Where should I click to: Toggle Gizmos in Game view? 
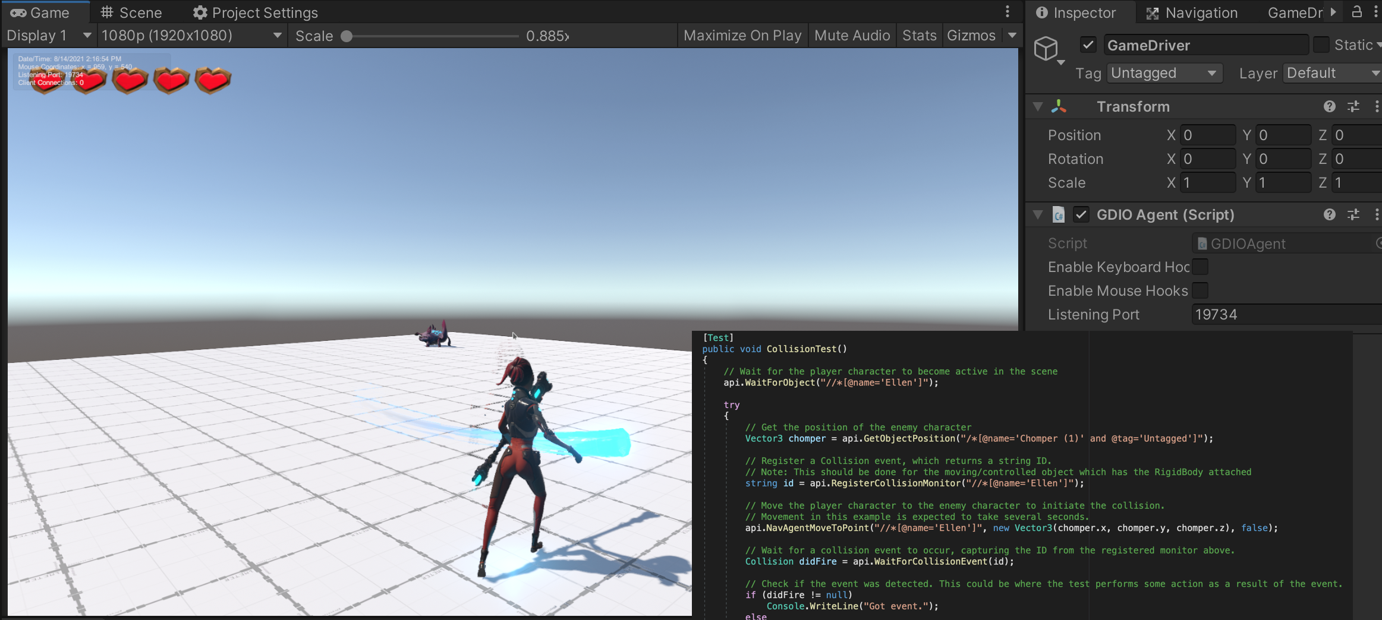971,36
